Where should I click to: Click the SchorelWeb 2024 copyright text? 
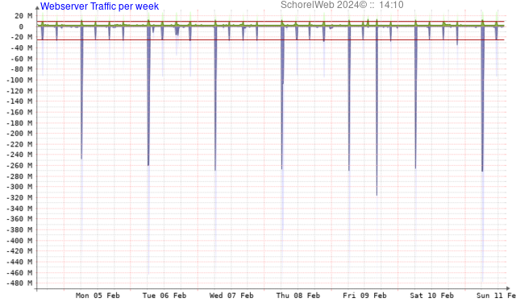point(324,5)
